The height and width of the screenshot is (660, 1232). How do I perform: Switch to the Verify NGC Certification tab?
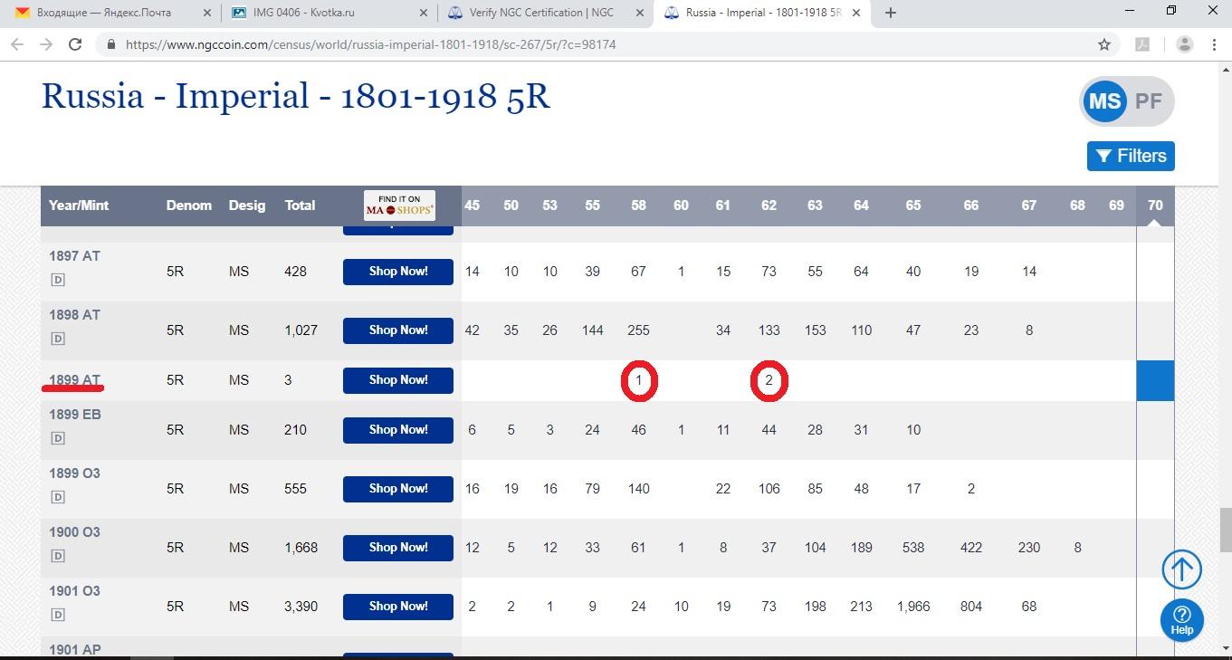540,13
